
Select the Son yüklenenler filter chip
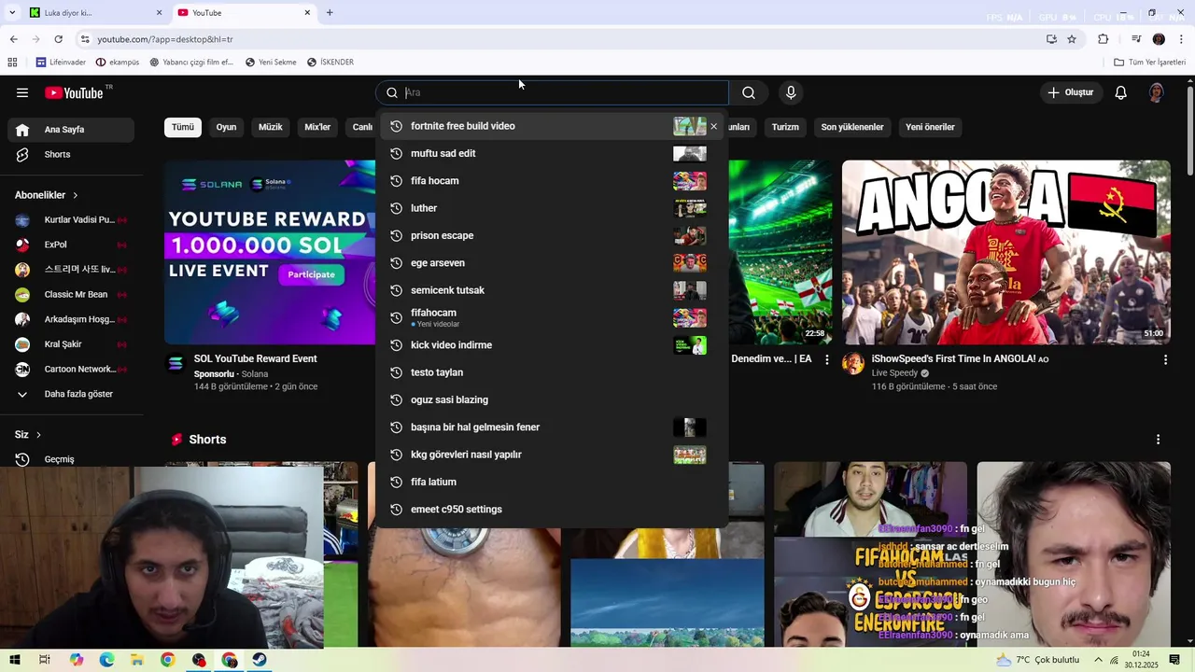pyautogui.click(x=852, y=127)
